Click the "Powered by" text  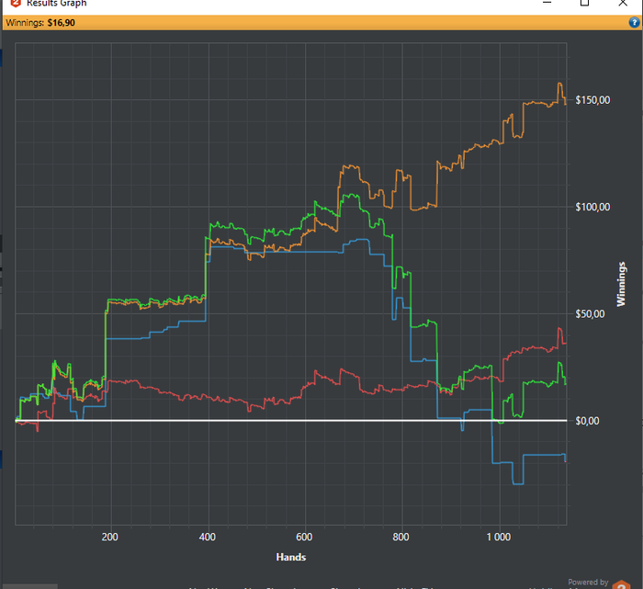[x=588, y=582]
